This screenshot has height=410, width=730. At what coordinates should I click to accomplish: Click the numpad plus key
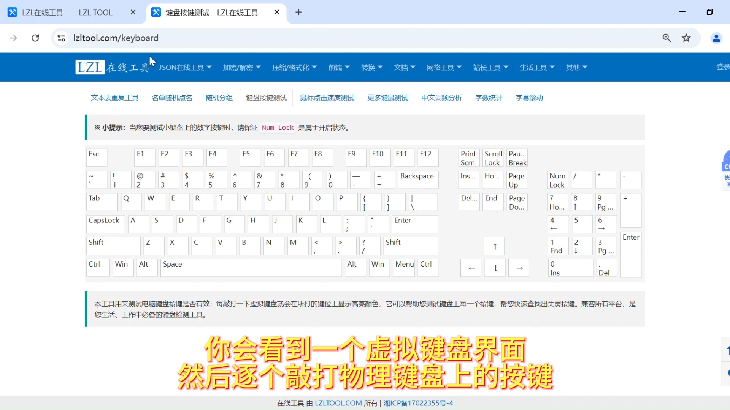point(631,211)
